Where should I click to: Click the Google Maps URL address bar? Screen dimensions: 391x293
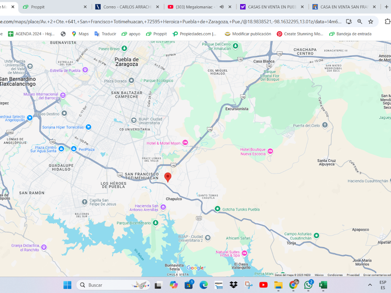171,22
